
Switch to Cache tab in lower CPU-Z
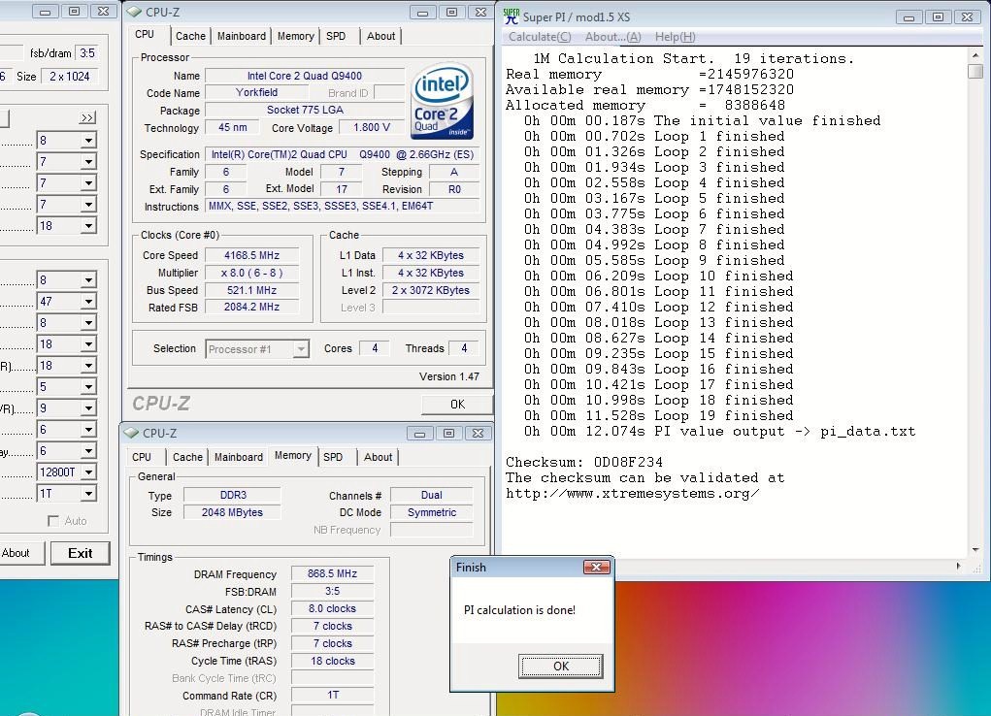187,457
